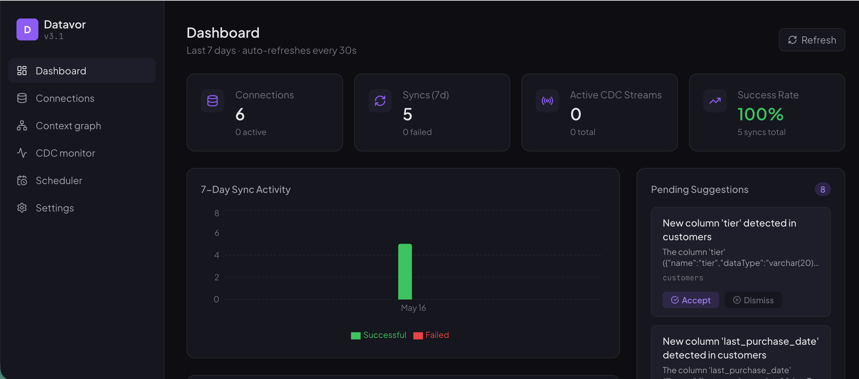The height and width of the screenshot is (379, 859).
Task: Click the 7-Day Sync Activity heading
Action: (245, 189)
